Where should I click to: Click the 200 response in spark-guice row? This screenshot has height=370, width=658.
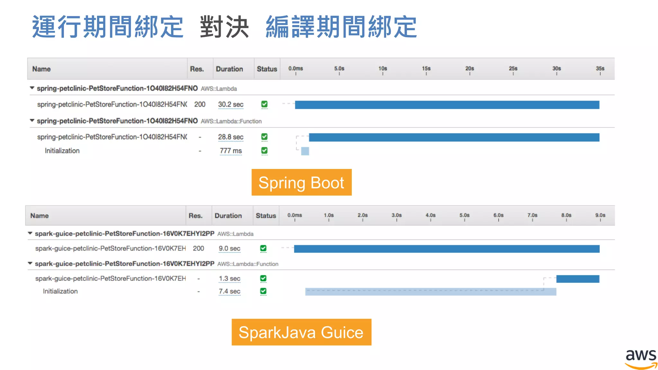point(198,249)
